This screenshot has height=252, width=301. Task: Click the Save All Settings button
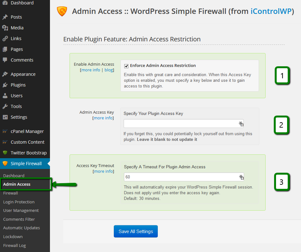tap(136, 231)
